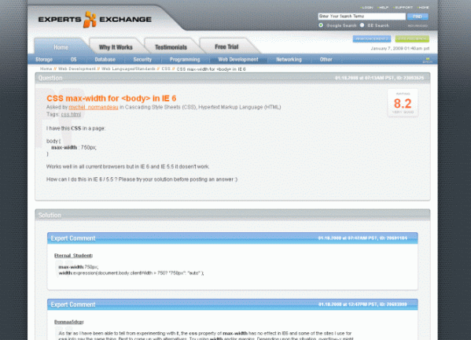This screenshot has width=471, height=340.
Task: Click the Solution section header bar
Action: pos(233,215)
